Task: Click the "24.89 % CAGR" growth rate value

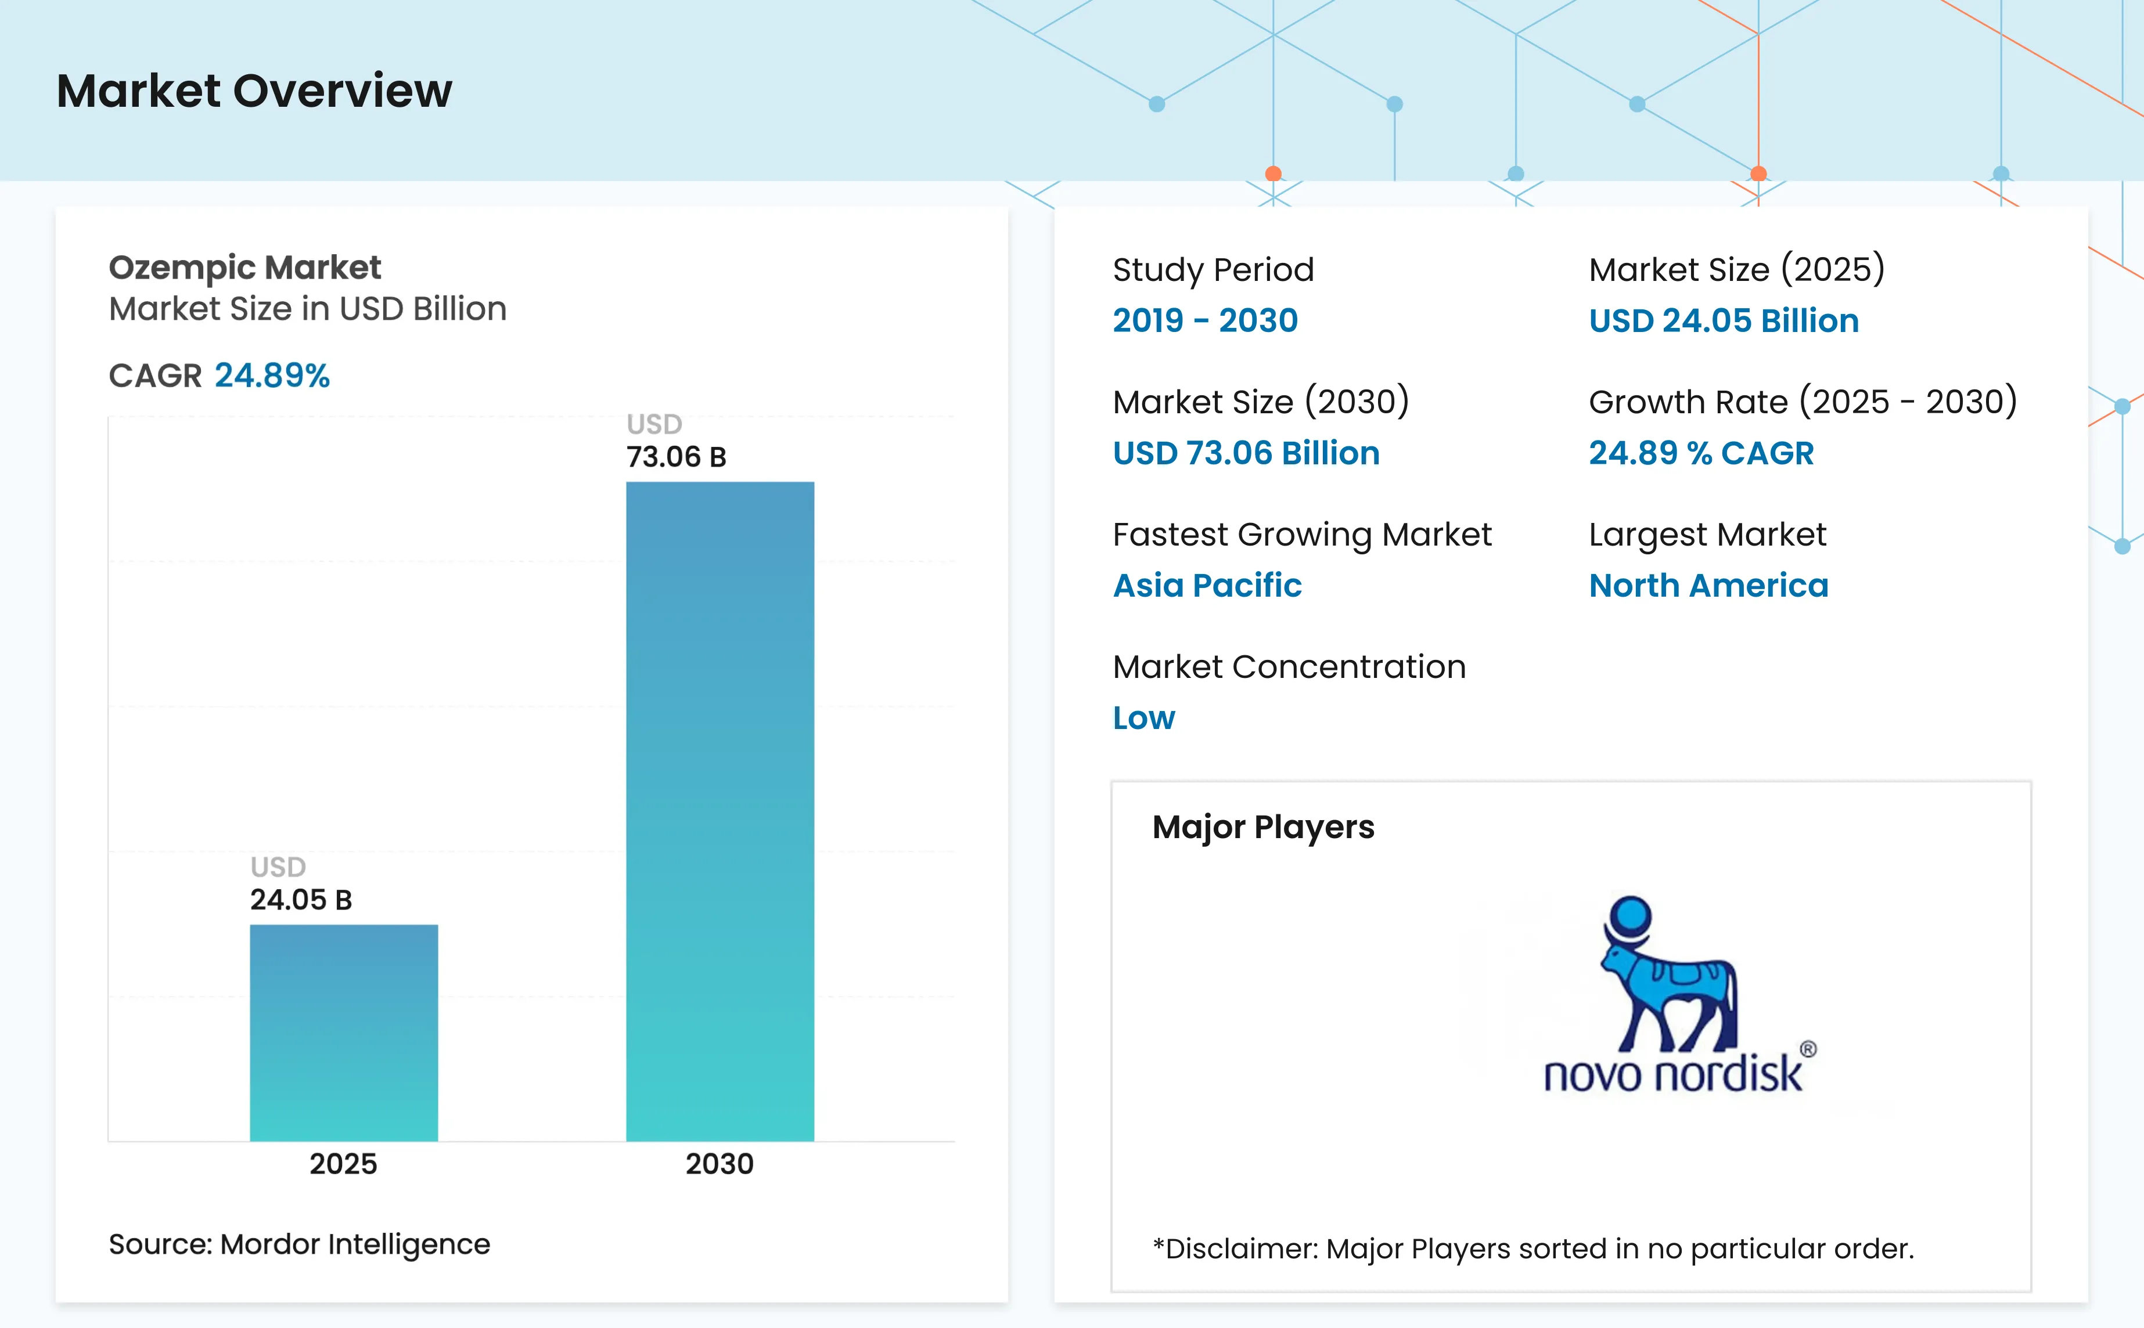Action: (x=1701, y=453)
